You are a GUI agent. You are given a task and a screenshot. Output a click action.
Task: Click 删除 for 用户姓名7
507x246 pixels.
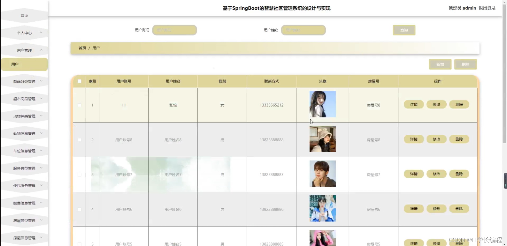click(459, 174)
